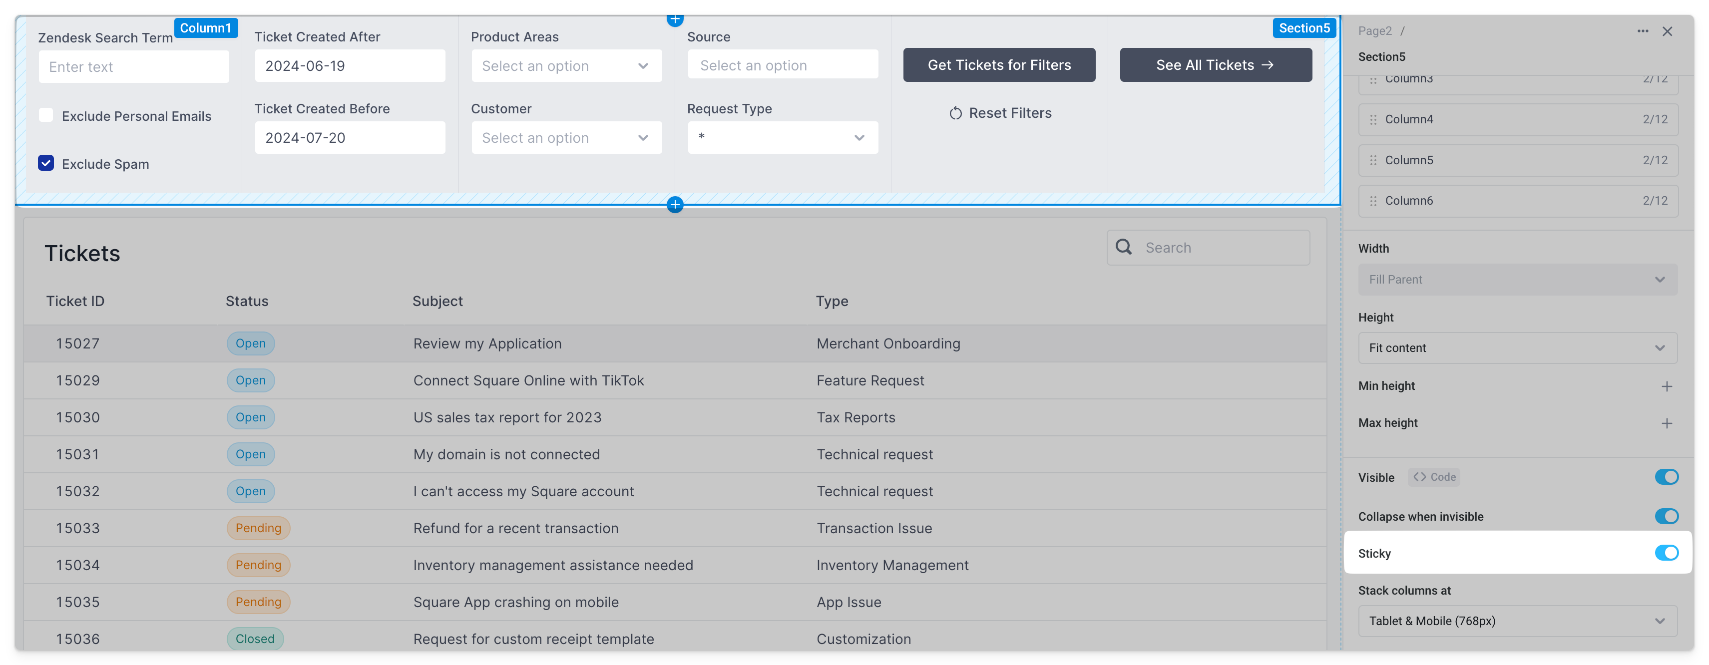This screenshot has width=1709, height=665.
Task: Uncheck the Exclude Spam checkbox
Action: click(x=46, y=162)
